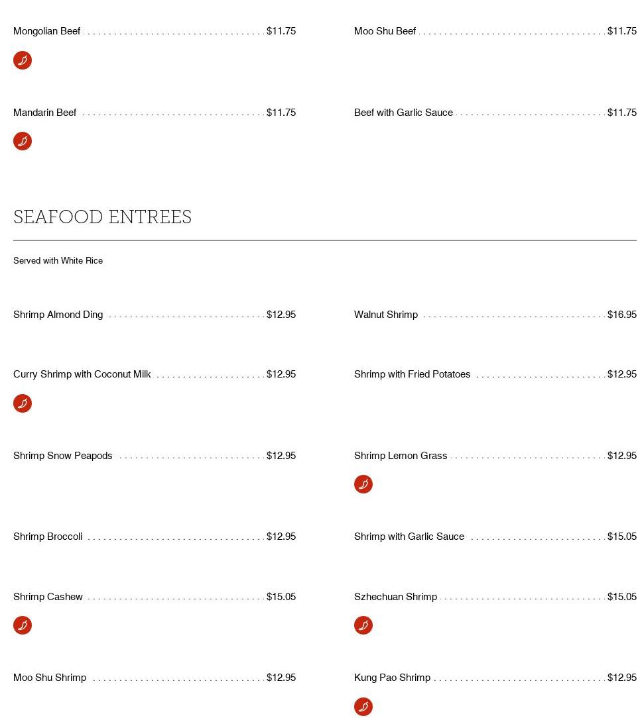Open the Shrimp Broccoli item
Viewport: 640px width, 718px height.
[x=48, y=537]
